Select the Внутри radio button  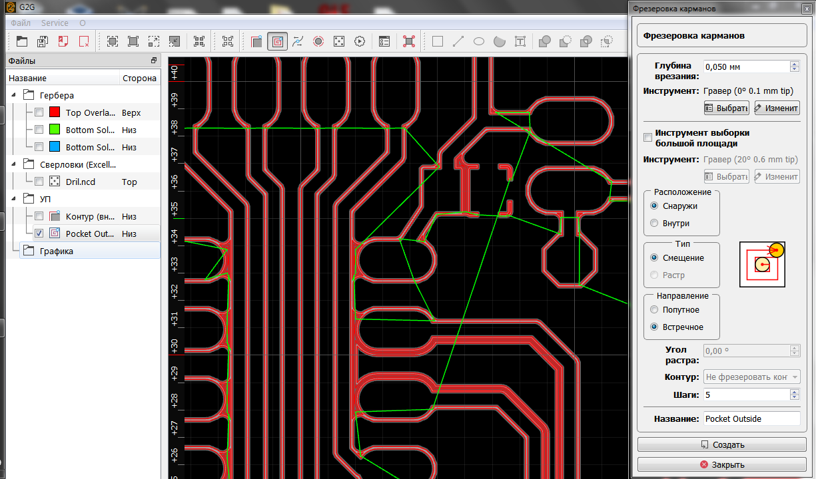point(654,224)
